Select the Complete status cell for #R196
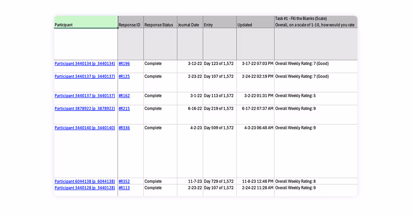The height and width of the screenshot is (215, 412). tap(153, 63)
